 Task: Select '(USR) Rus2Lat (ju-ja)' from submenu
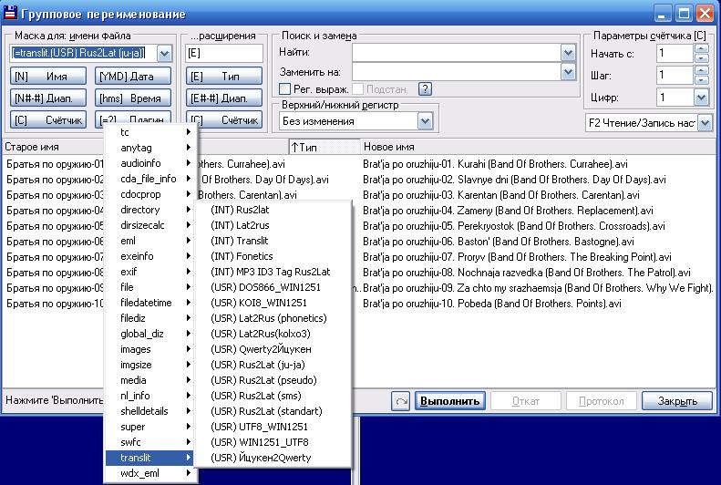pos(261,364)
